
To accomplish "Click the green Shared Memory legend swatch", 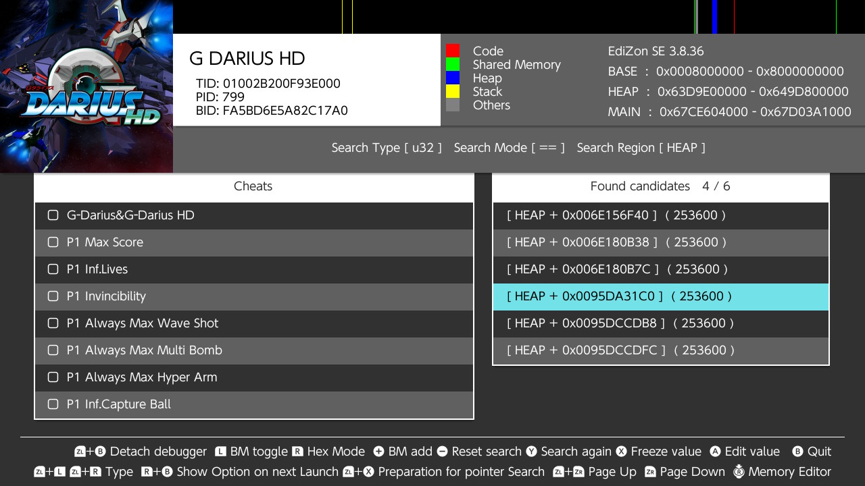I will pyautogui.click(x=453, y=64).
